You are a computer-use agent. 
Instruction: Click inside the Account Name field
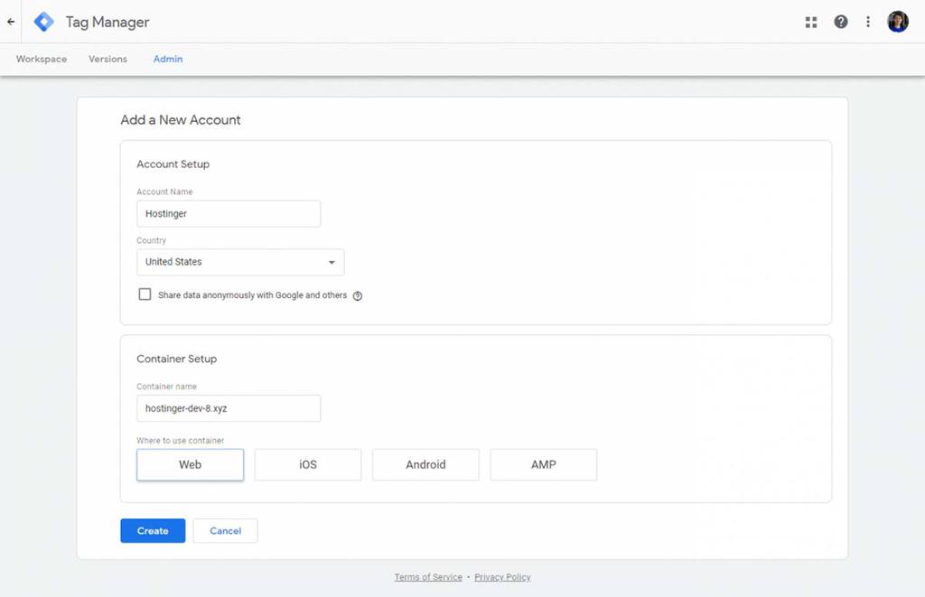[228, 213]
